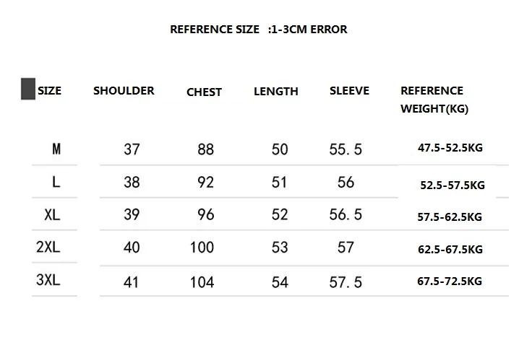519x345 pixels.
Task: Select shoulder value 41 in 3XL row
Action: click(131, 282)
